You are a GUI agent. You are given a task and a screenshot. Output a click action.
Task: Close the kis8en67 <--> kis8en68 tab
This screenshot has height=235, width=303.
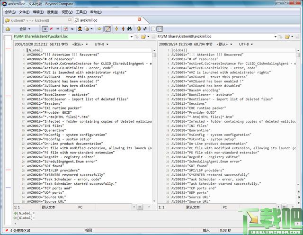(x=70, y=19)
